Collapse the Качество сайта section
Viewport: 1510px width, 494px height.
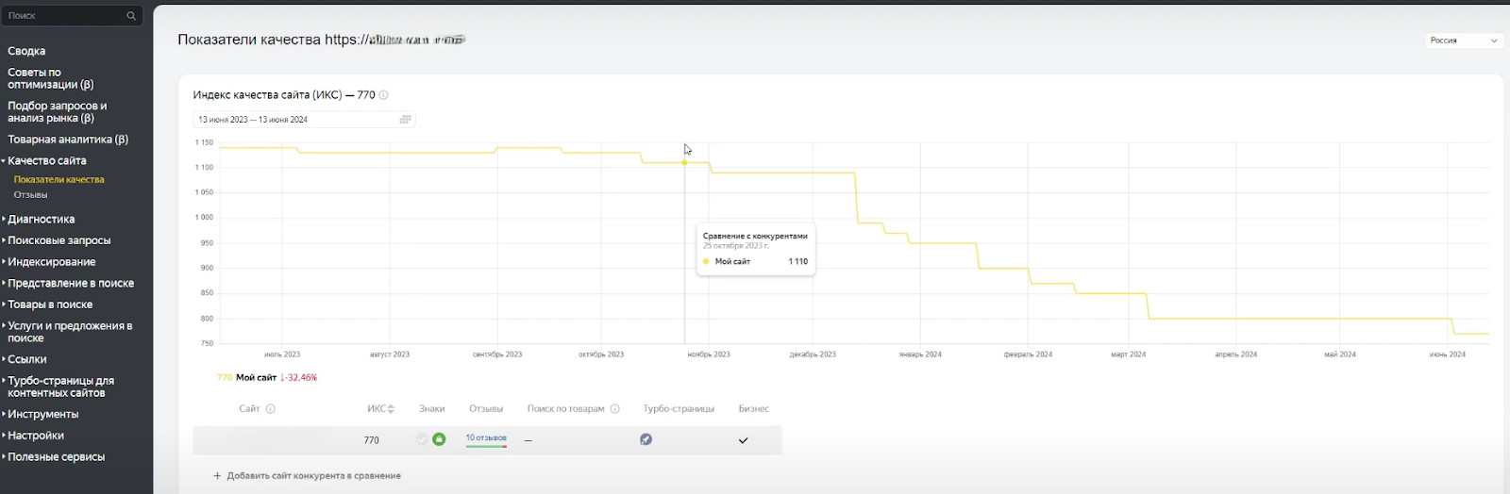point(46,161)
